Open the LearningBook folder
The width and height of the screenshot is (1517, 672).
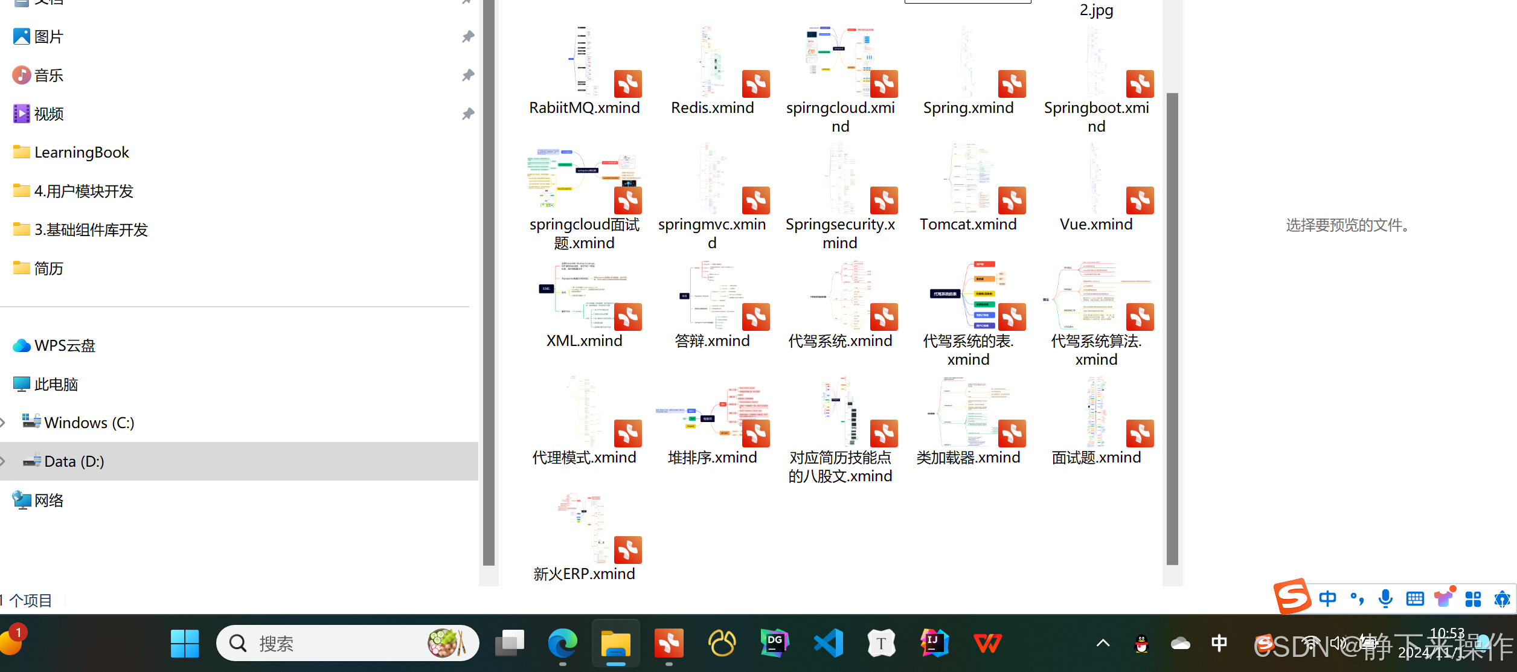point(82,153)
